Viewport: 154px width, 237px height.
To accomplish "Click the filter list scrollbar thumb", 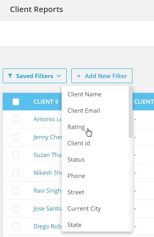I will 131,112.
